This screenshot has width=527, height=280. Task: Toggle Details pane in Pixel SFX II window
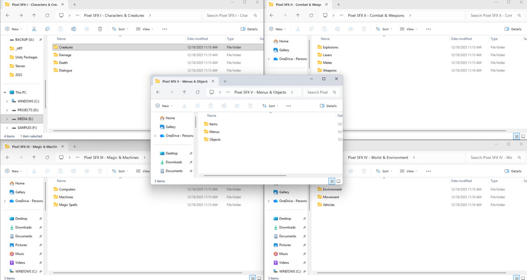point(513,29)
